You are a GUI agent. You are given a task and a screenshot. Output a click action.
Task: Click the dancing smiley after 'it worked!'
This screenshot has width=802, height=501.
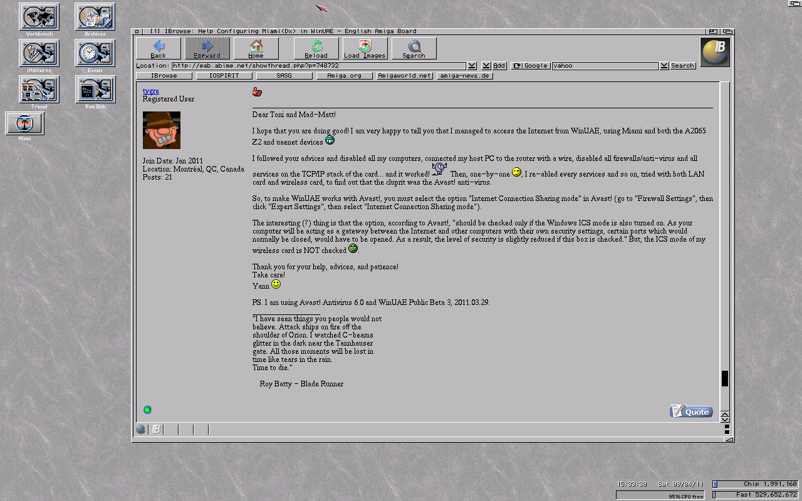[440, 169]
